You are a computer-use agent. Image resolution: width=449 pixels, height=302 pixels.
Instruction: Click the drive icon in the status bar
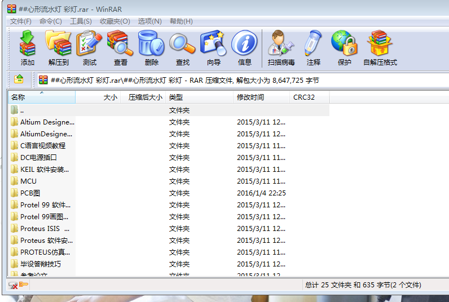[13, 285]
